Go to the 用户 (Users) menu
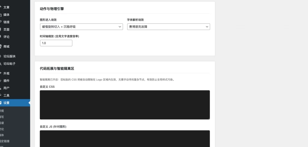Image resolution: width=308 pixels, height=147 pixels. pos(6,88)
